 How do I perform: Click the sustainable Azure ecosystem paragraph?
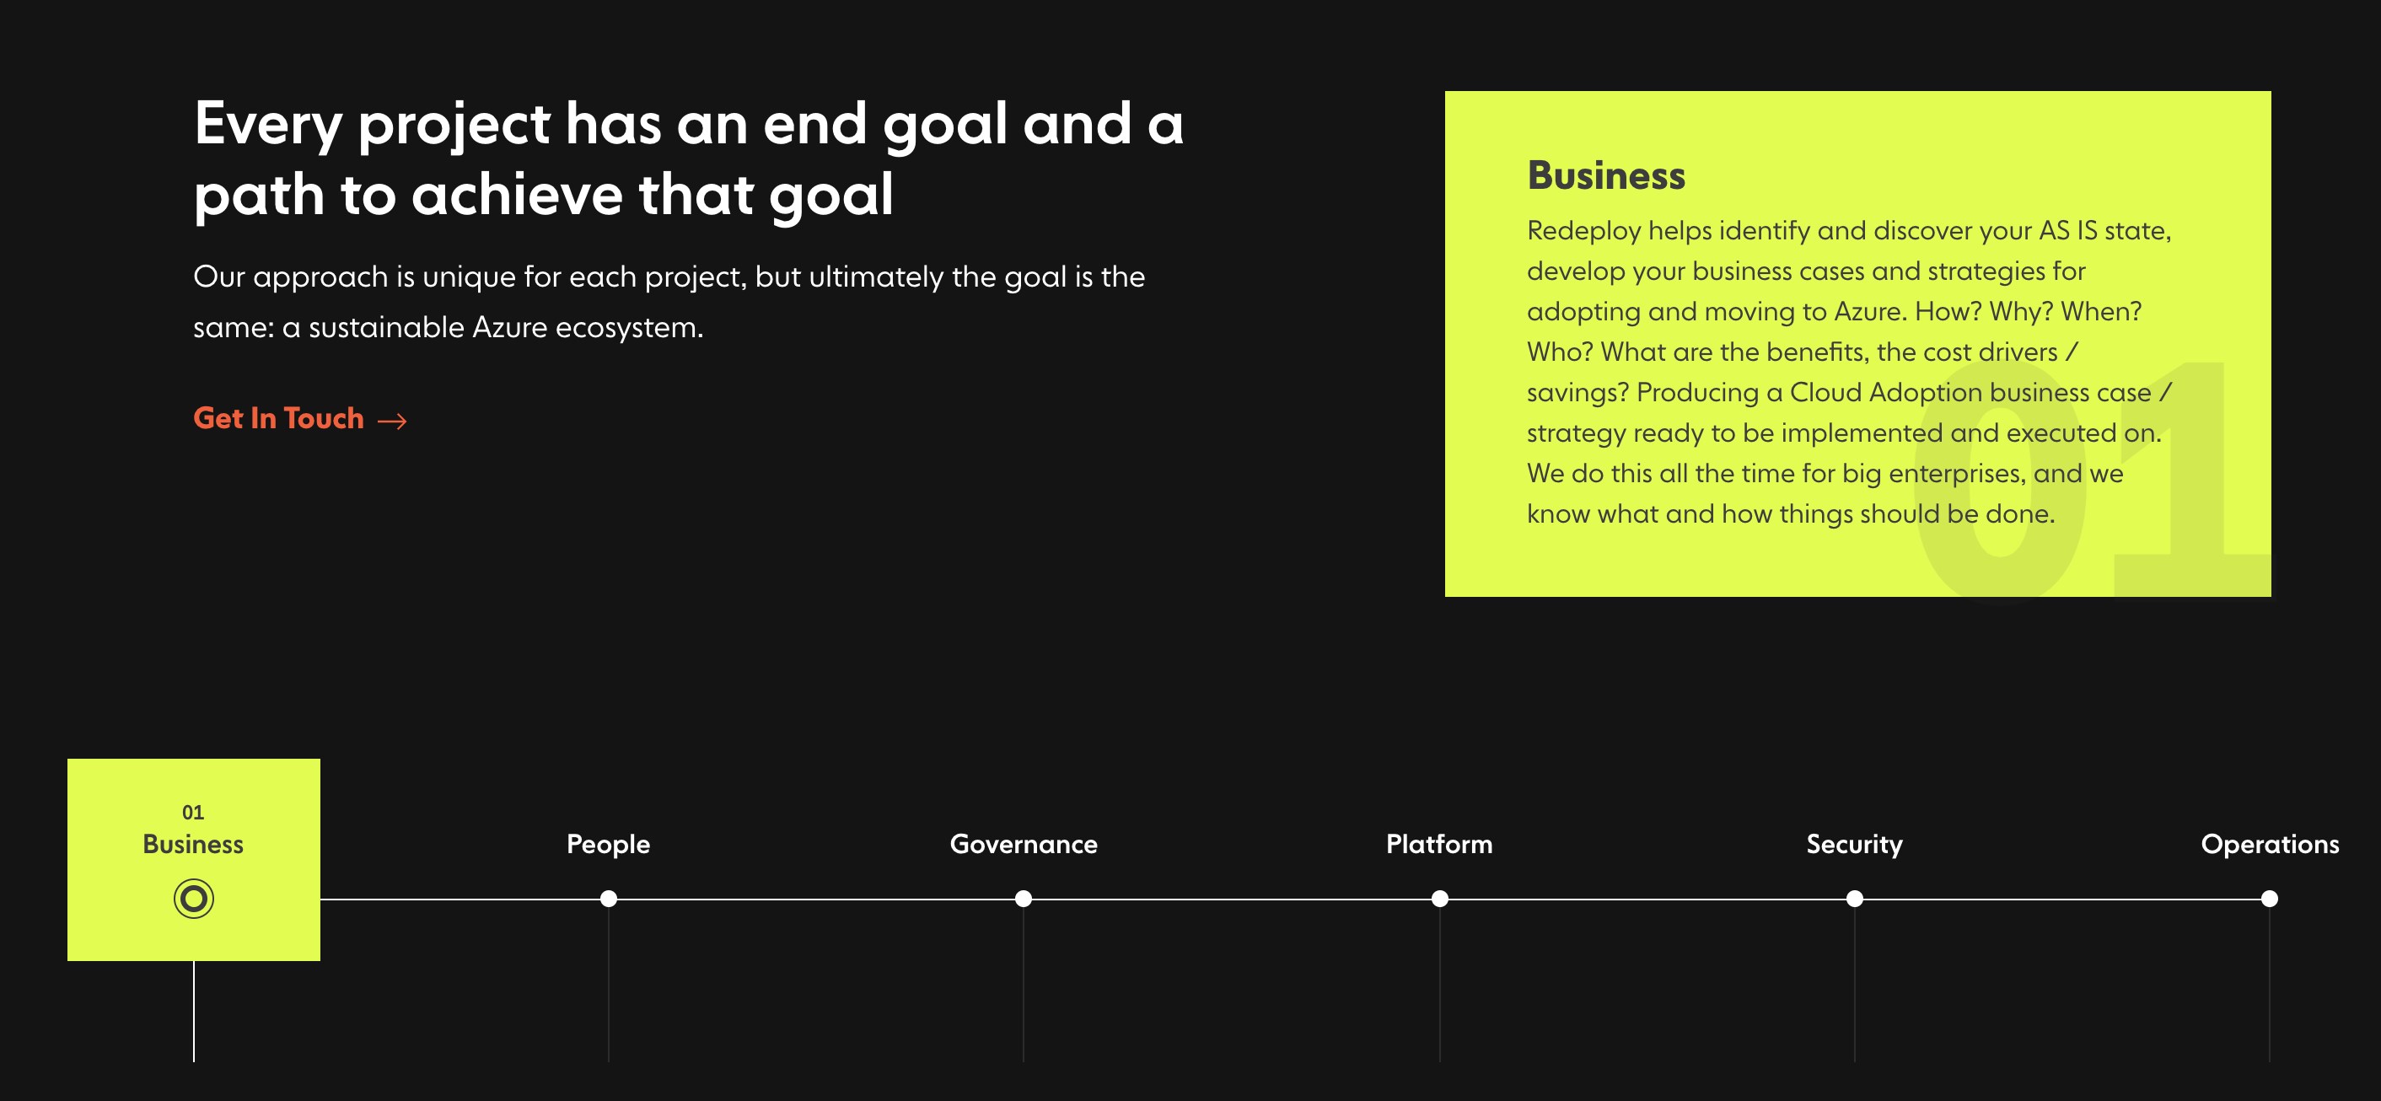pyautogui.click(x=669, y=301)
